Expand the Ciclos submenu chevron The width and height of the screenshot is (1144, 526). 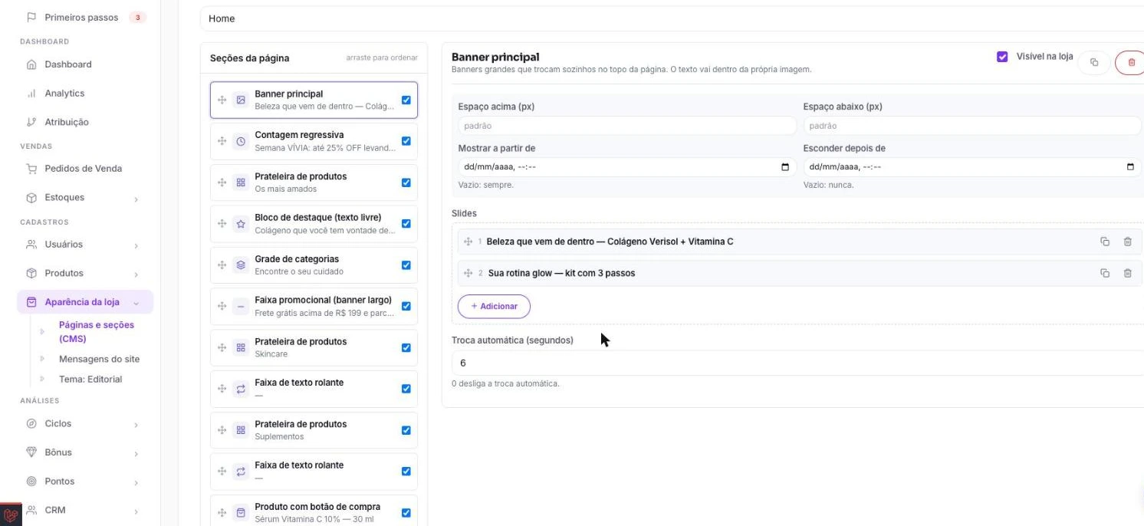pos(136,424)
